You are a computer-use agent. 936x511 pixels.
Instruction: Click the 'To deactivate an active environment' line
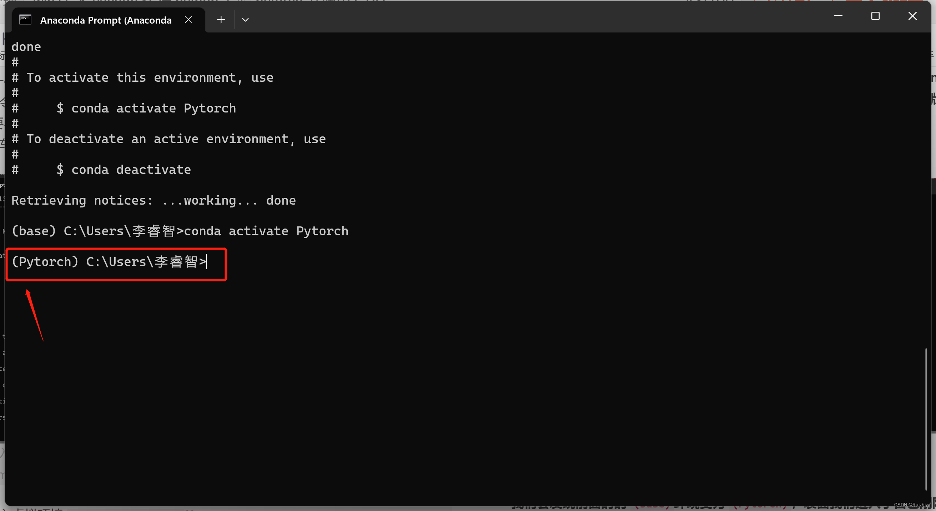click(x=168, y=139)
